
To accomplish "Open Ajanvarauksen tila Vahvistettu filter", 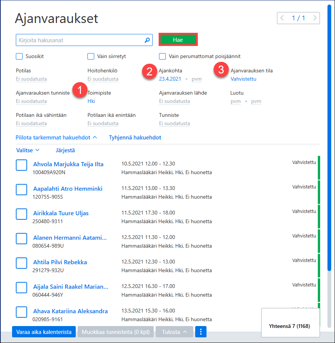I will pos(243,79).
